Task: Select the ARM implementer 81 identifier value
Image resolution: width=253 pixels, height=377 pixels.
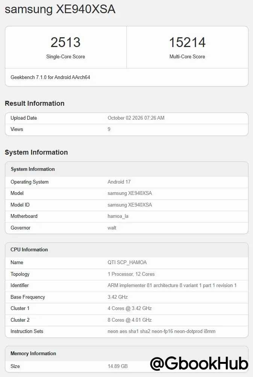Action: click(x=172, y=286)
